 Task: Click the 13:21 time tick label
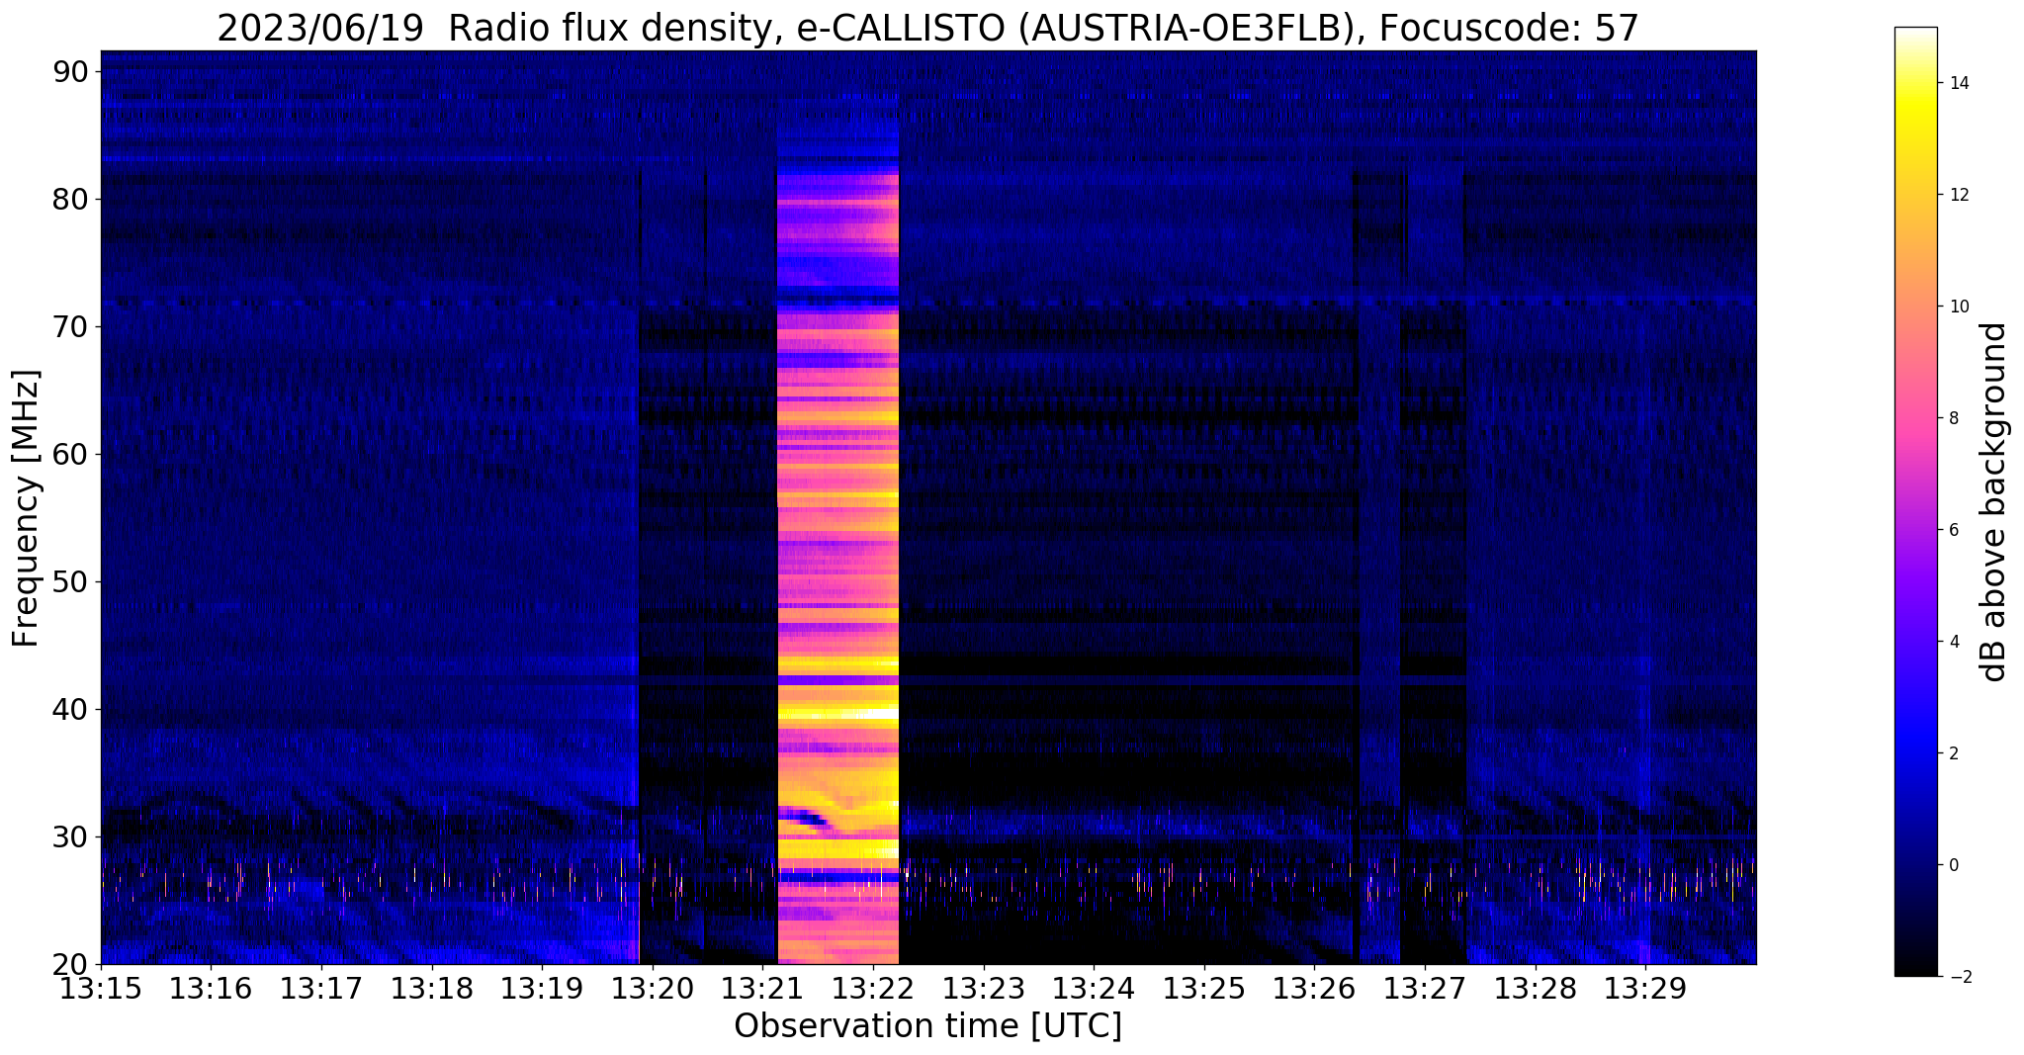[762, 989]
